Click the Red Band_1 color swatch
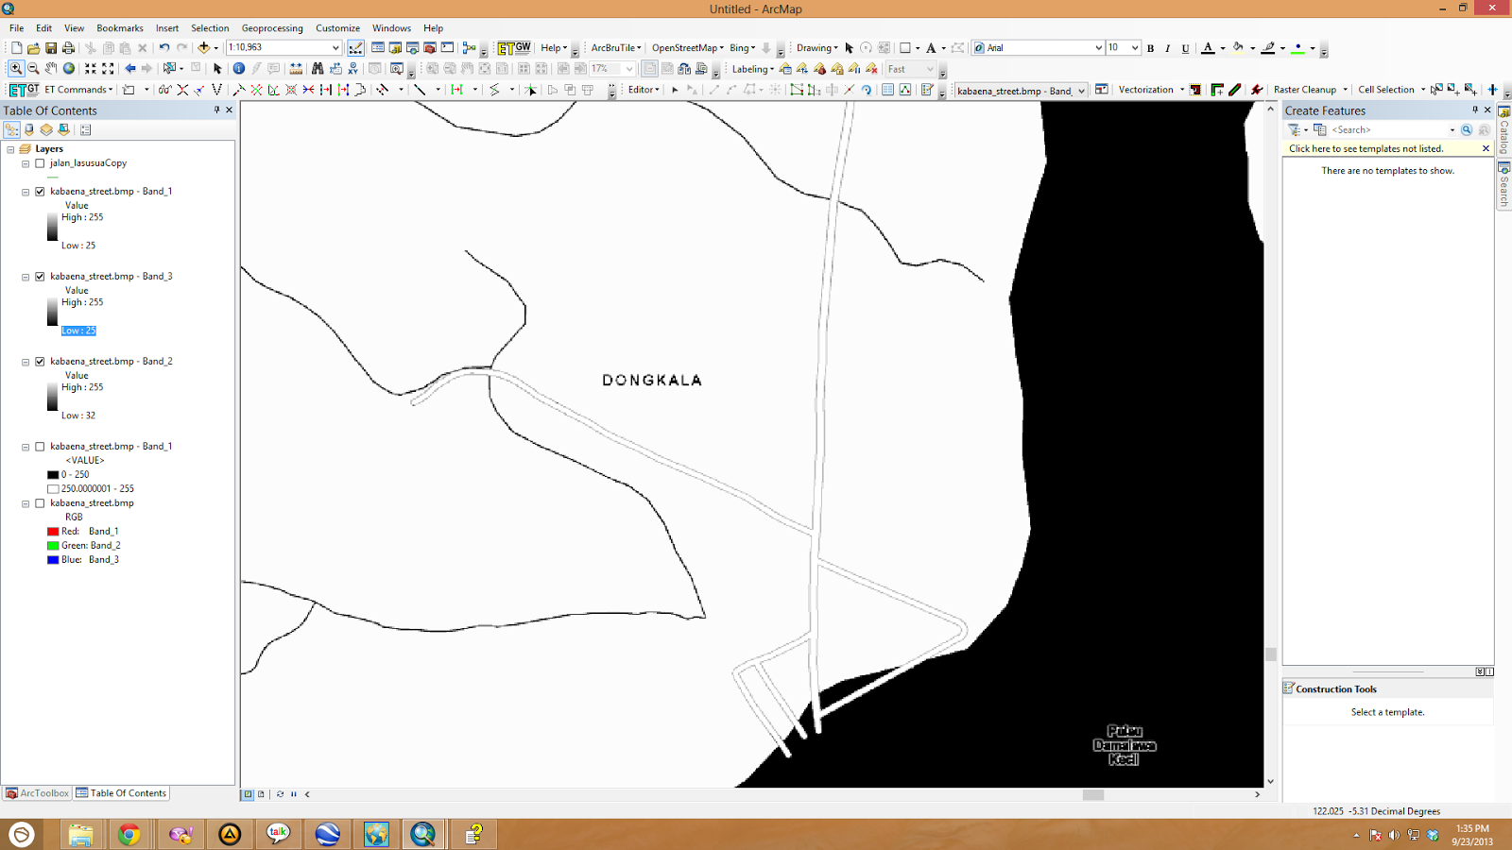This screenshot has height=850, width=1512. (52, 531)
